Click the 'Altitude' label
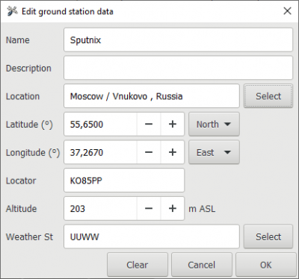The image size is (299, 279). click(x=21, y=209)
